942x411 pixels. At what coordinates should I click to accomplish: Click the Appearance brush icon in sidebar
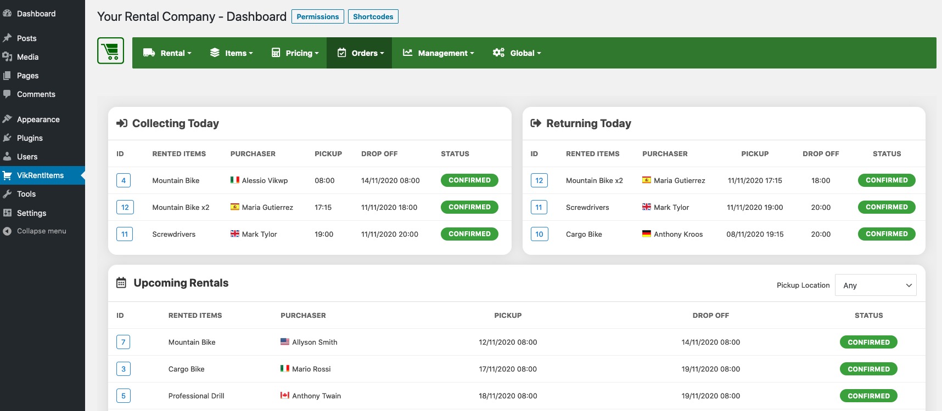(7, 119)
